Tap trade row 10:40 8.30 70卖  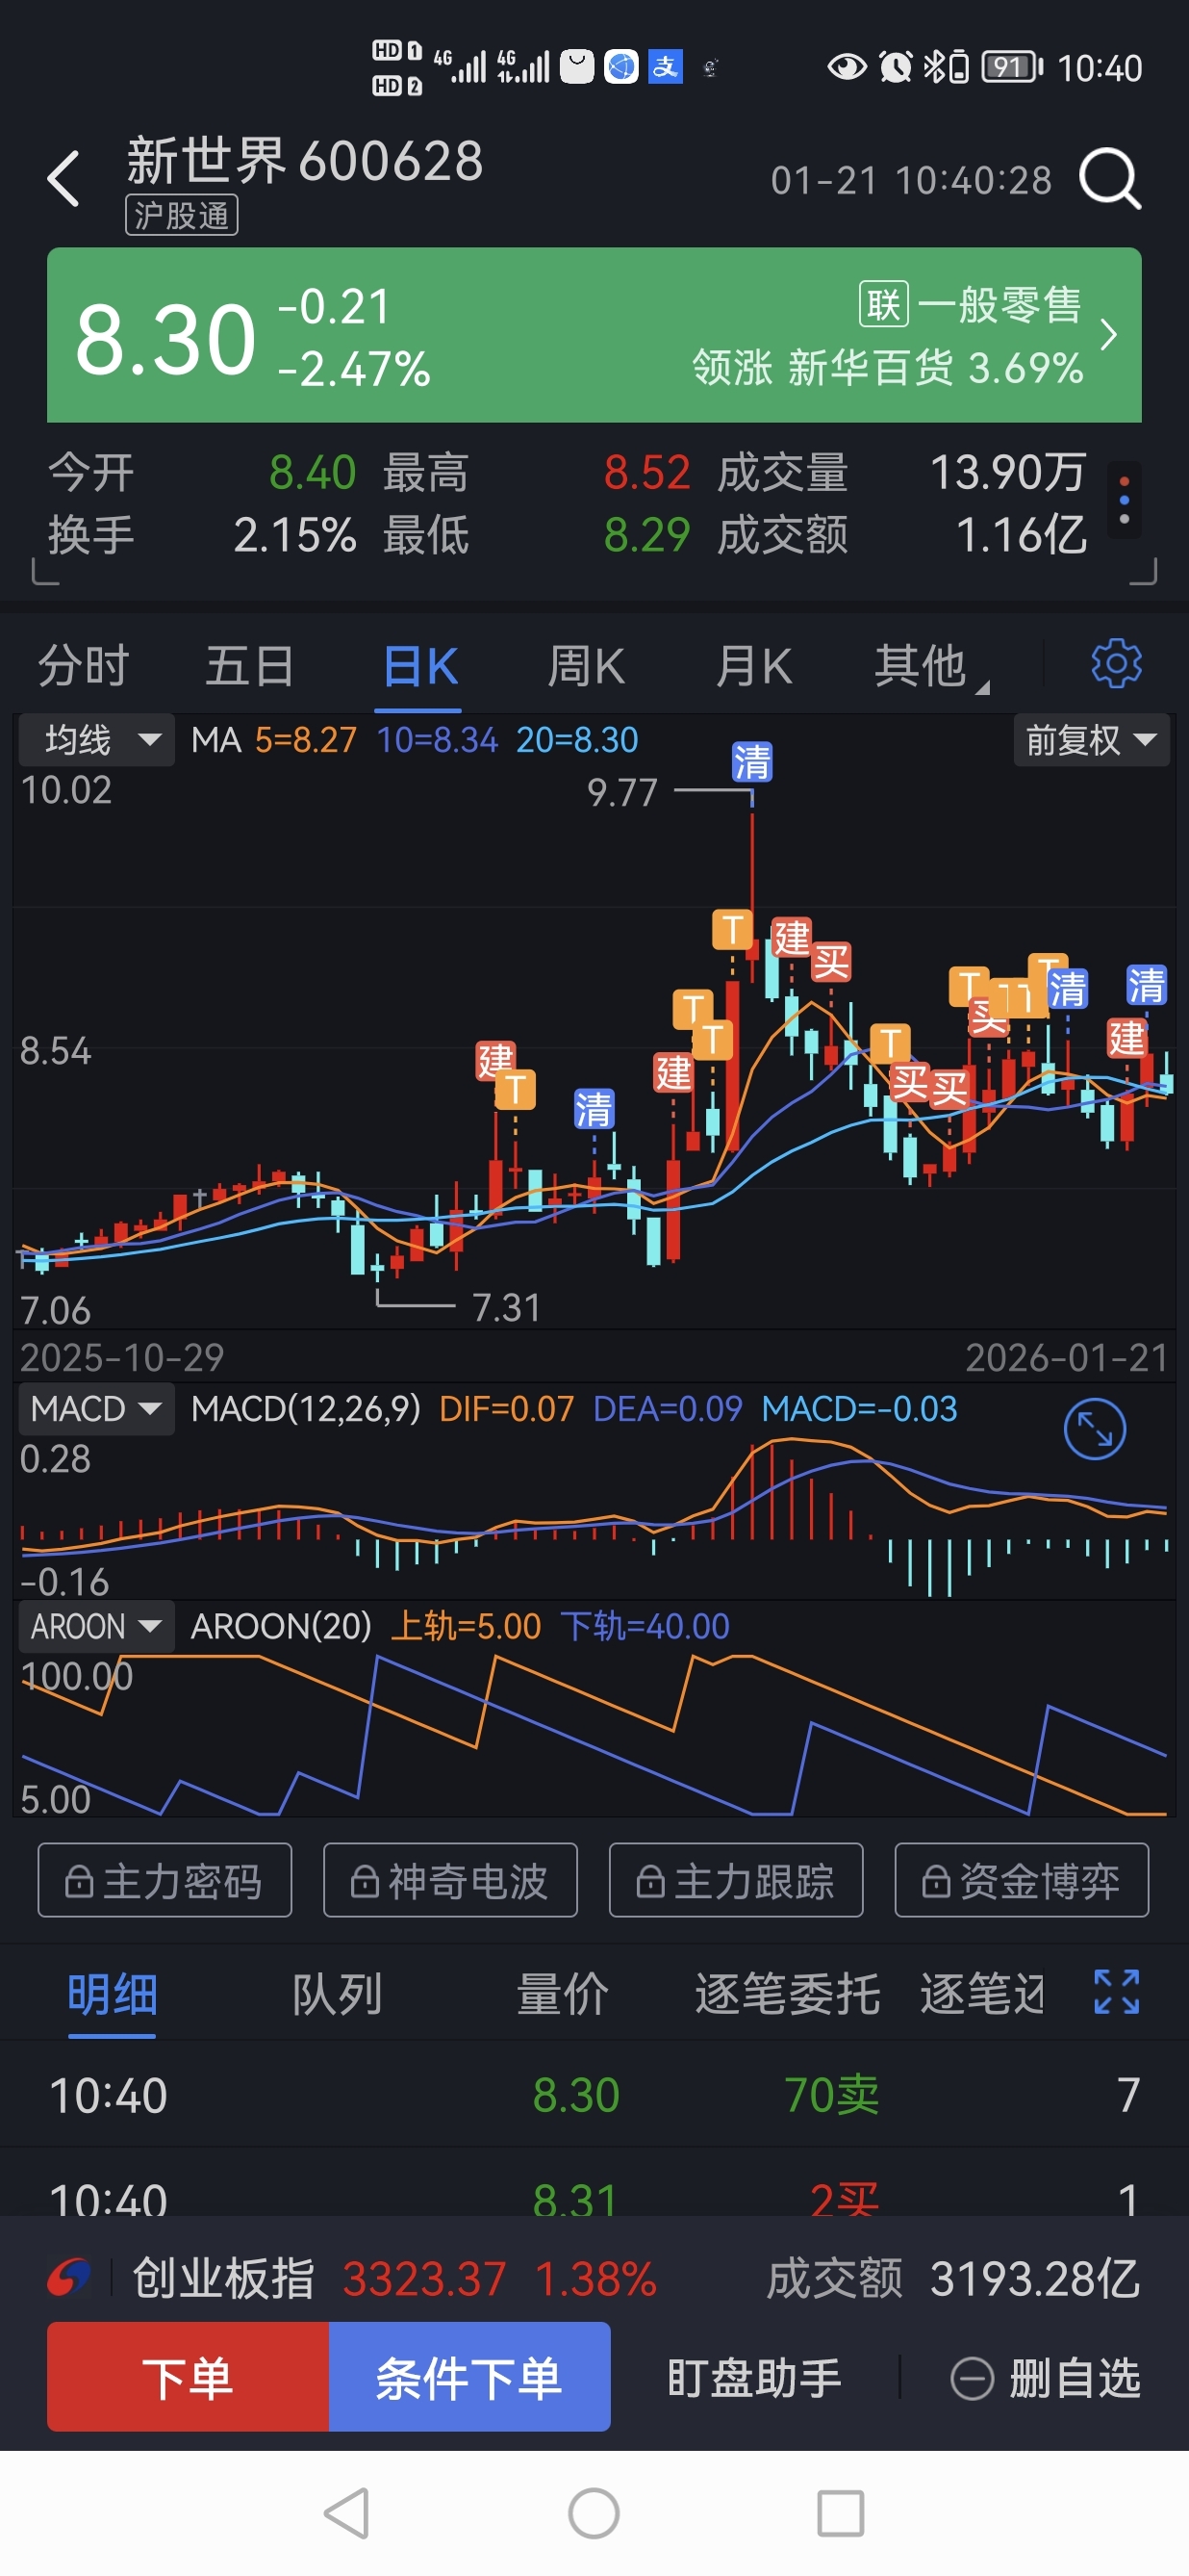[x=594, y=2094]
